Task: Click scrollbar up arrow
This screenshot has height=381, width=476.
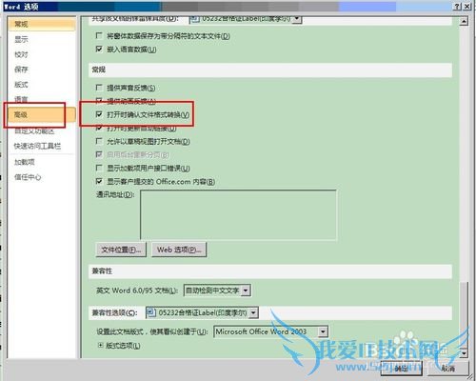Action: pyautogui.click(x=464, y=22)
